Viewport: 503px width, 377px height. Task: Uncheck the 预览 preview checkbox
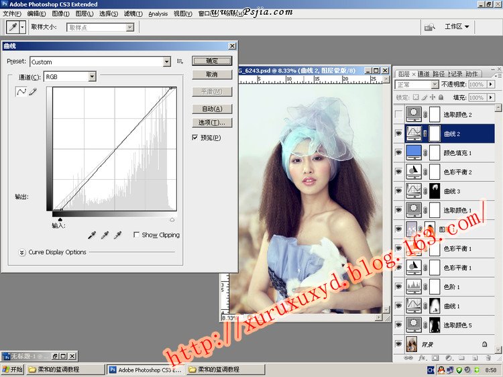pos(194,138)
